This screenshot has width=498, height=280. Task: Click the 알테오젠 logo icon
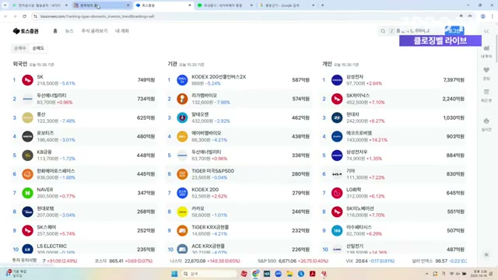[182, 117]
